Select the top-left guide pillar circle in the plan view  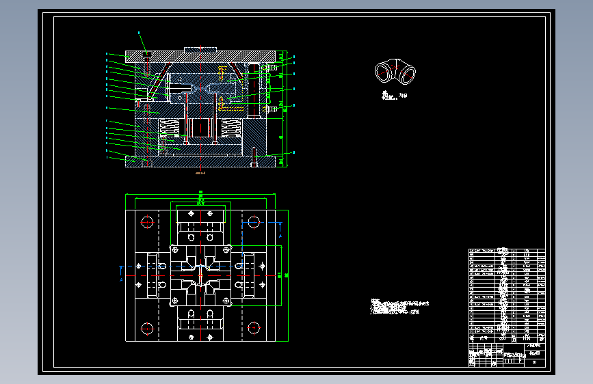coord(147,222)
